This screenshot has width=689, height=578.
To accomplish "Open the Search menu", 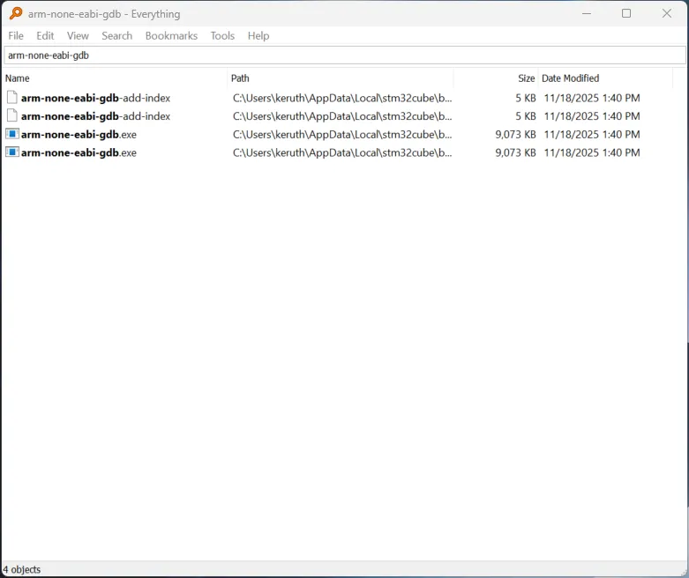I will click(116, 35).
